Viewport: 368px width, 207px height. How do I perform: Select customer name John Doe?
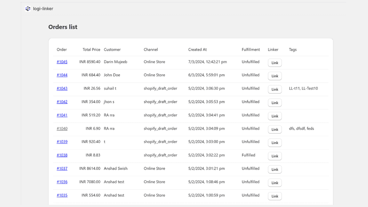coord(112,75)
